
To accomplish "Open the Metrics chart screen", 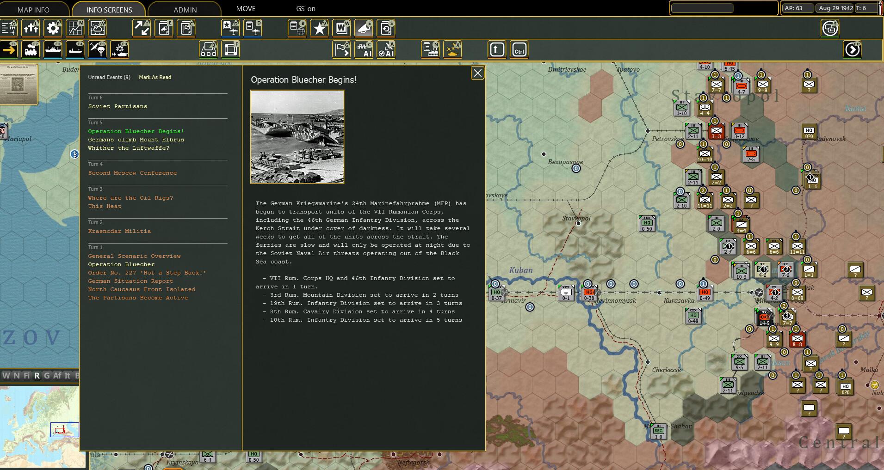I will click(x=75, y=28).
